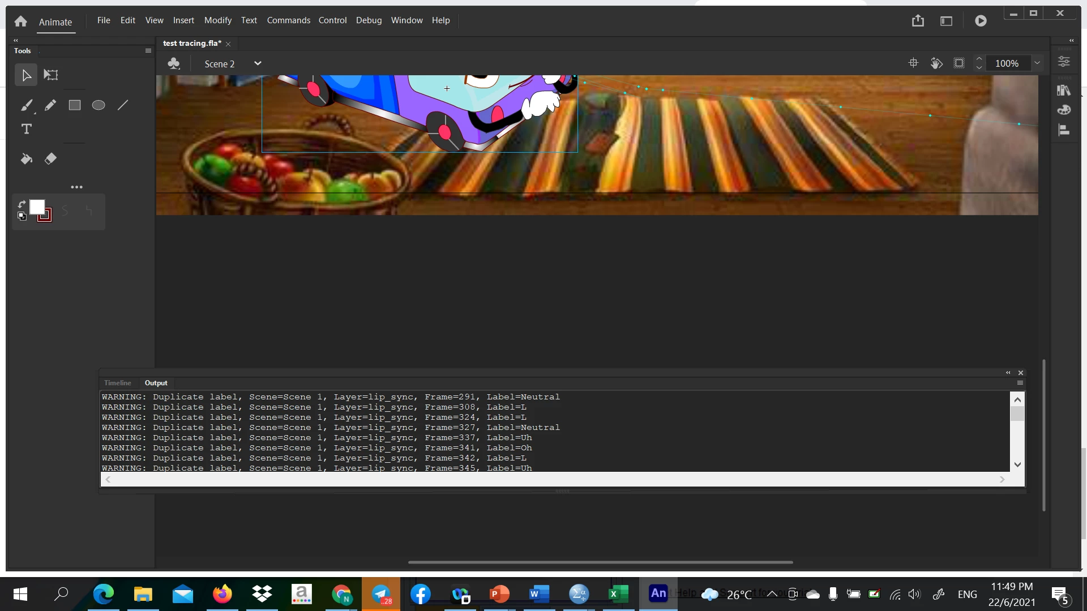Select the Pencil tool
The image size is (1087, 611).
[50, 105]
